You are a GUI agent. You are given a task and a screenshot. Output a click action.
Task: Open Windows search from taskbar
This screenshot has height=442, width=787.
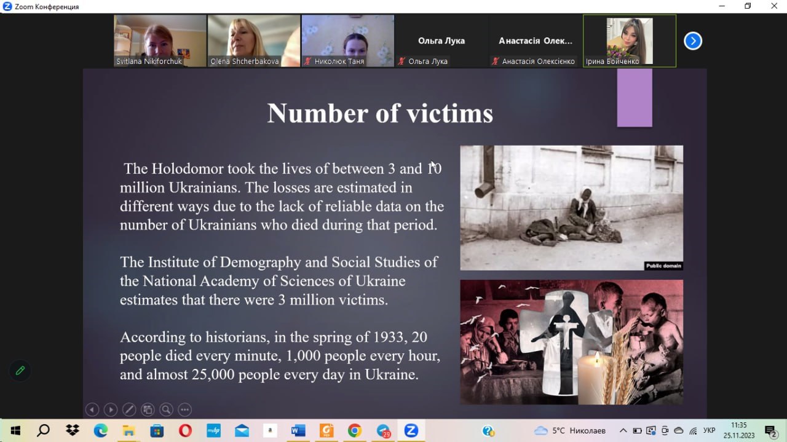click(43, 430)
